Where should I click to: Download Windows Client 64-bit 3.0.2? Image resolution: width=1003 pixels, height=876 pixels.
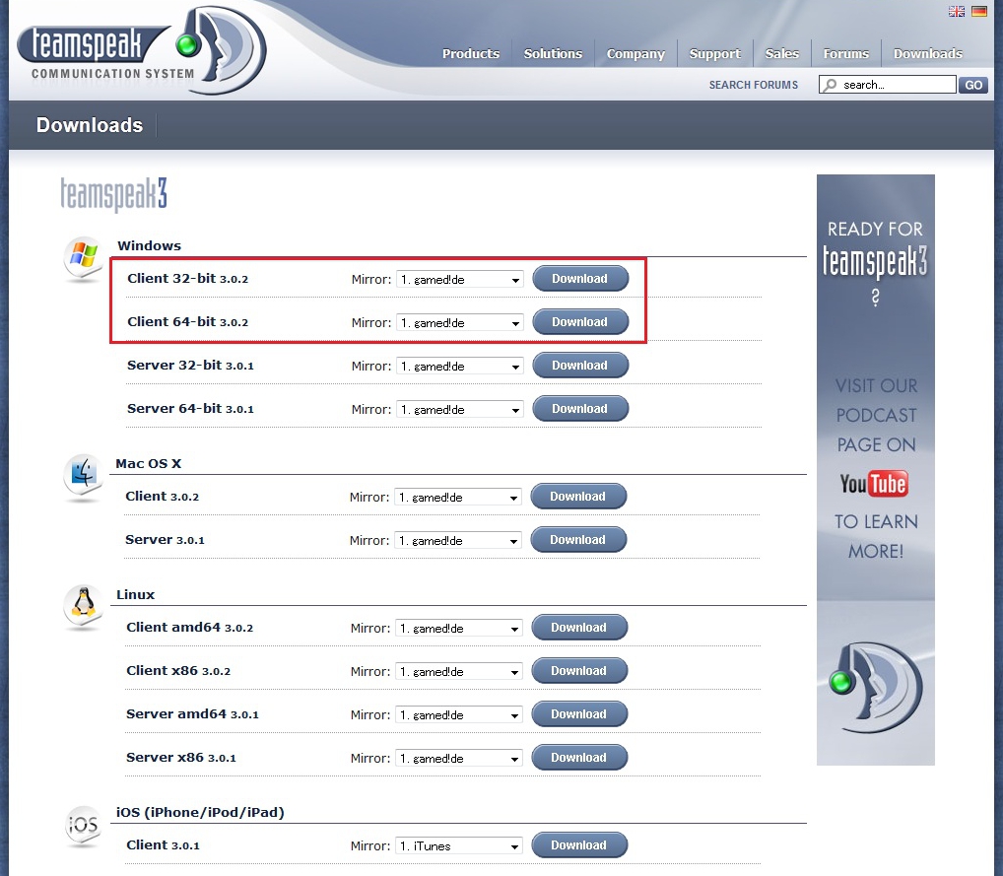point(580,322)
